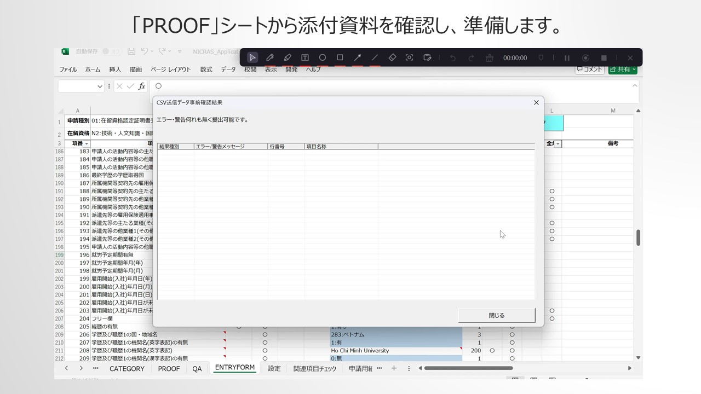The width and height of the screenshot is (701, 394).
Task: Open the Name Box dropdown
Action: (100, 86)
